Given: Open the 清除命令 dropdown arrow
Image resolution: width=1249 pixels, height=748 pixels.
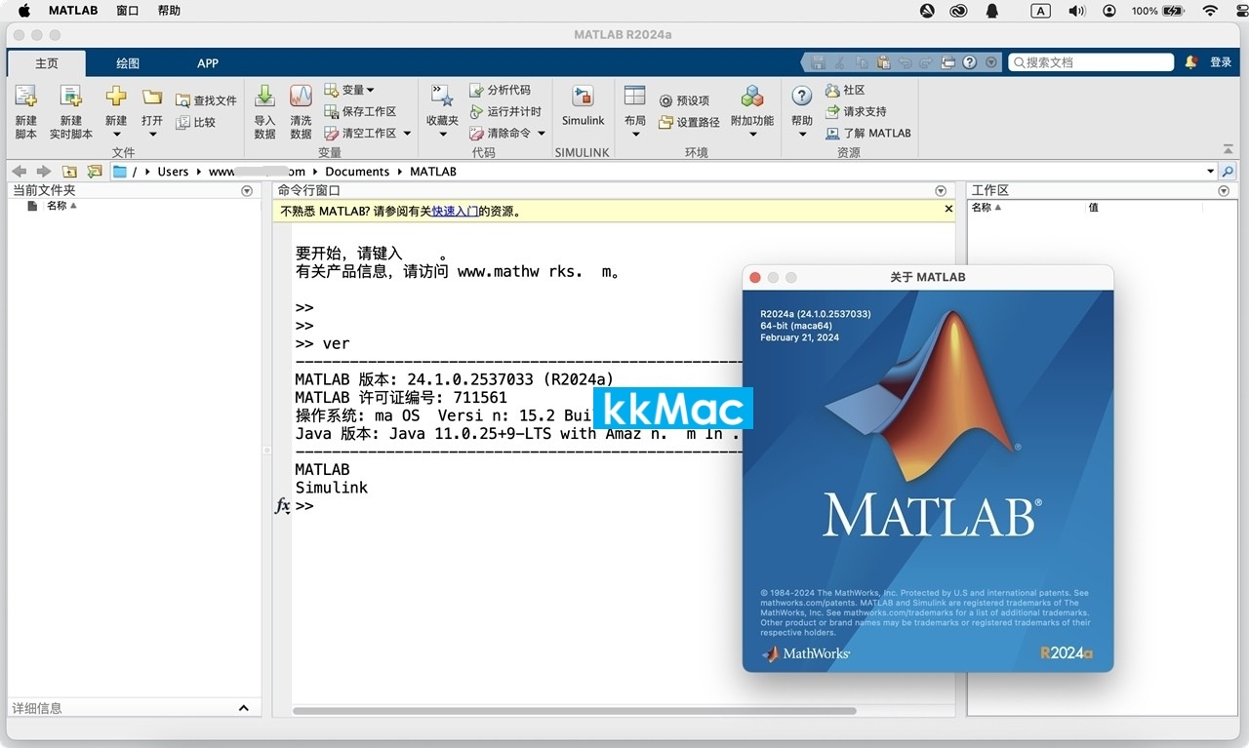Looking at the screenshot, I should tap(541, 134).
